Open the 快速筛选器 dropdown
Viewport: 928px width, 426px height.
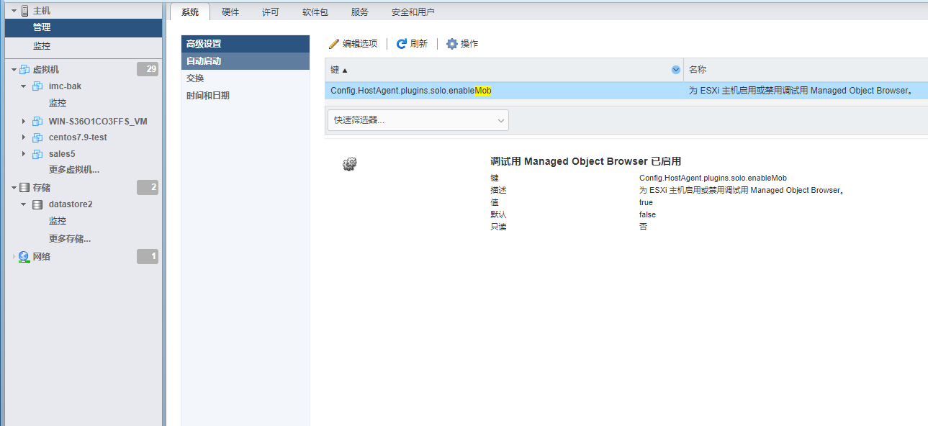[418, 120]
